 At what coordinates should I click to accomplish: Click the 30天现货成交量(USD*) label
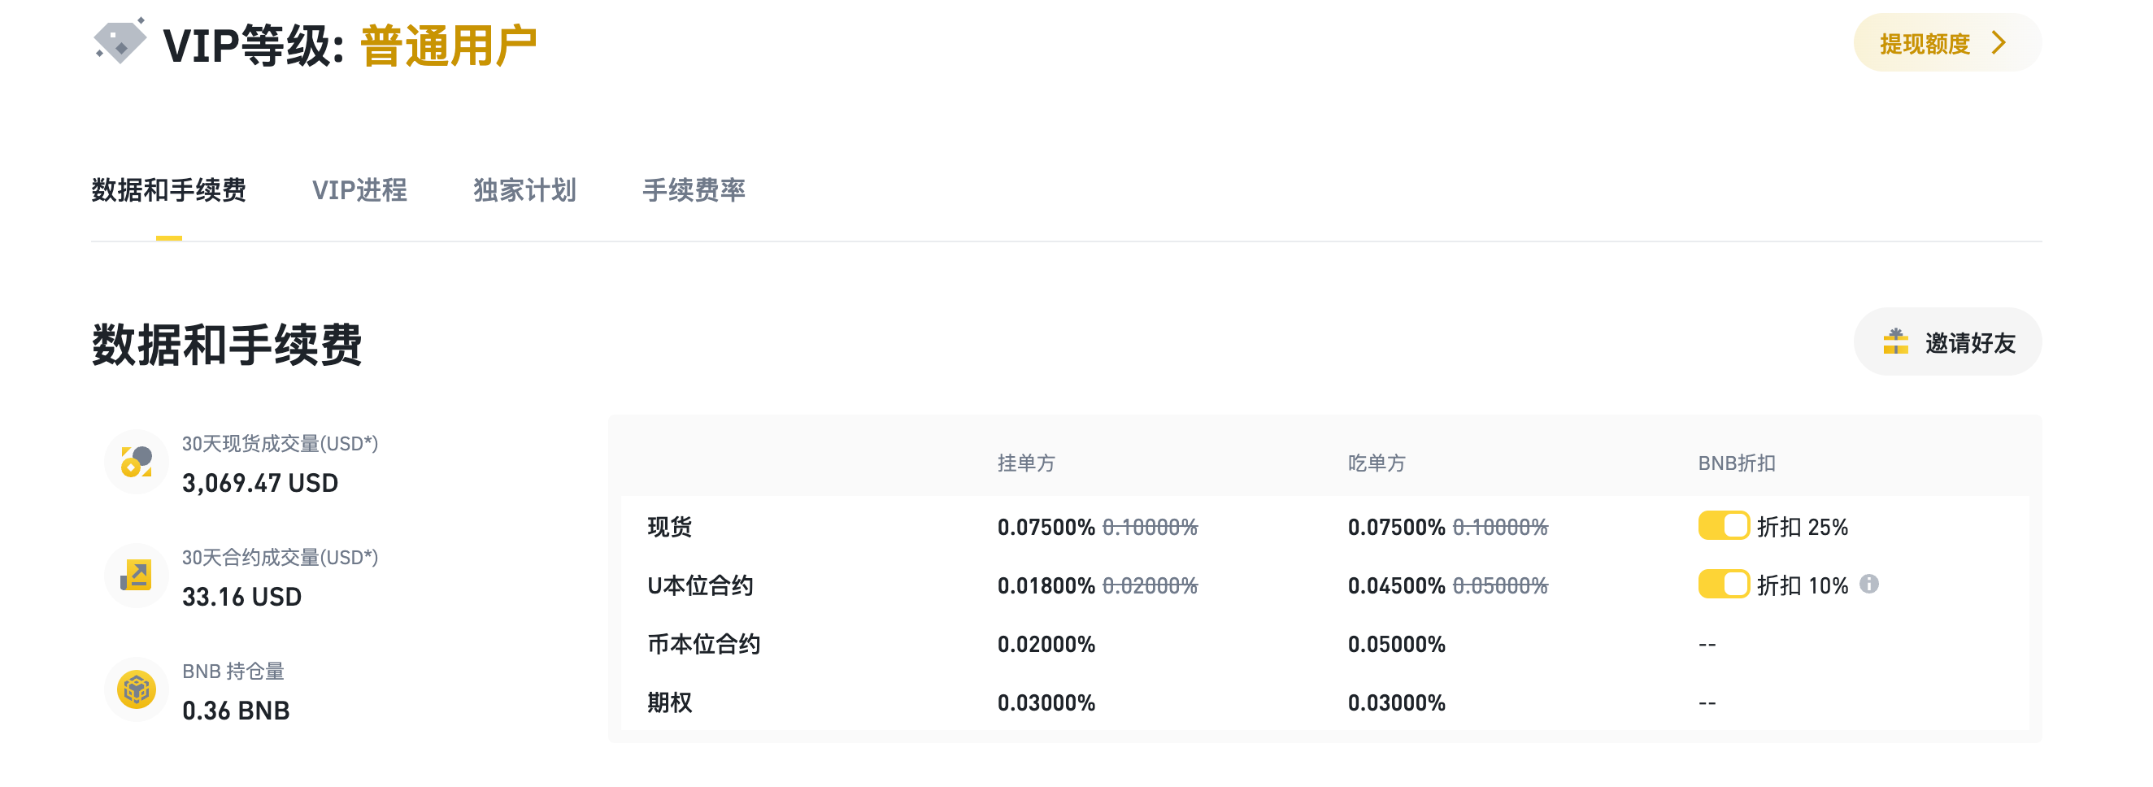coord(280,444)
